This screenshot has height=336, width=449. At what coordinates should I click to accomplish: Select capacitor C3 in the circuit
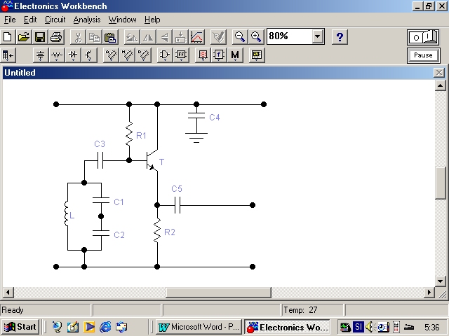pyautogui.click(x=100, y=160)
